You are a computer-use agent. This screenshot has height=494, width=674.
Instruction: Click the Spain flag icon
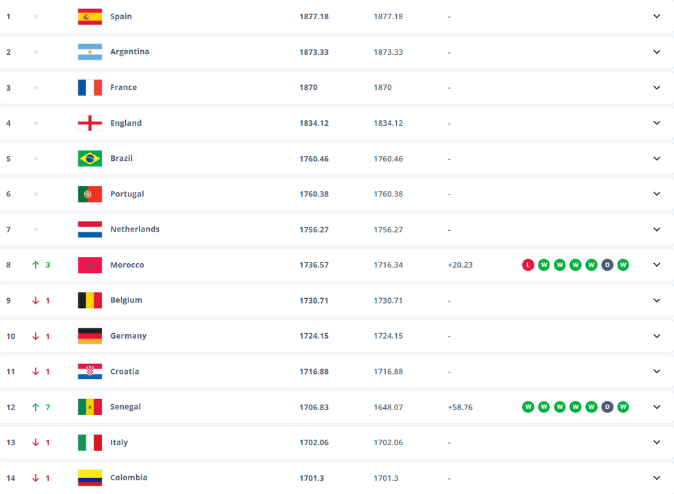(89, 16)
